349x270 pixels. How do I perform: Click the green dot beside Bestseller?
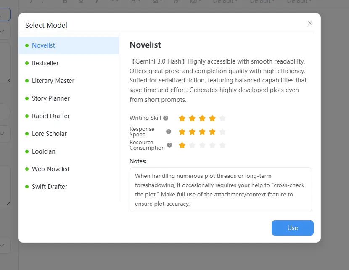click(27, 63)
